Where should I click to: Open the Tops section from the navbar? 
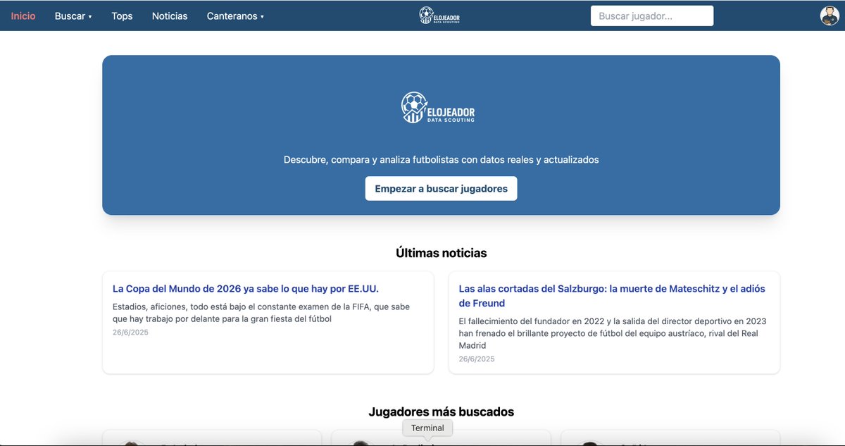pyautogui.click(x=121, y=15)
